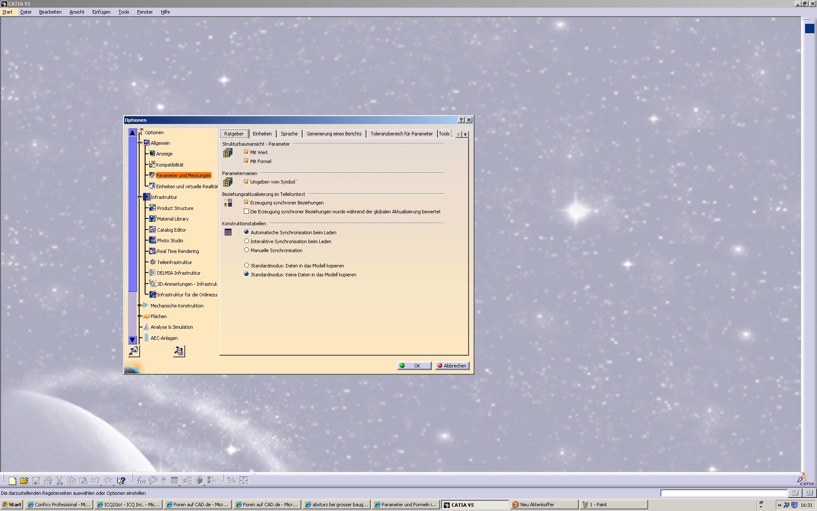
Task: Select Automatische Synchronisation beim Laden
Action: [246, 232]
